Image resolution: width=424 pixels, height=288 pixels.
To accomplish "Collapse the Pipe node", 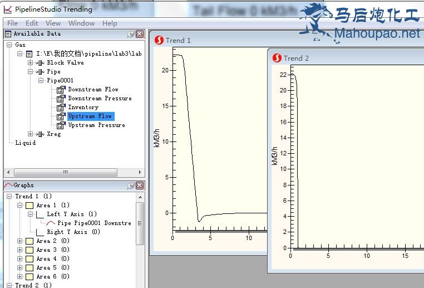I will click(x=30, y=72).
